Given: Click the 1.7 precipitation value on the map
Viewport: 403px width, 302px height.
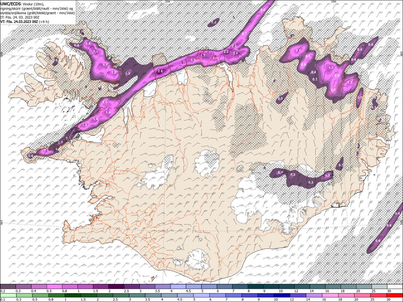Looking at the screenshot, I should [x=203, y=56].
